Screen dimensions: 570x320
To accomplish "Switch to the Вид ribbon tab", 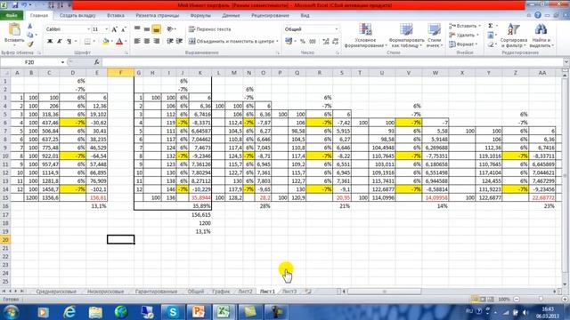I will (x=305, y=16).
